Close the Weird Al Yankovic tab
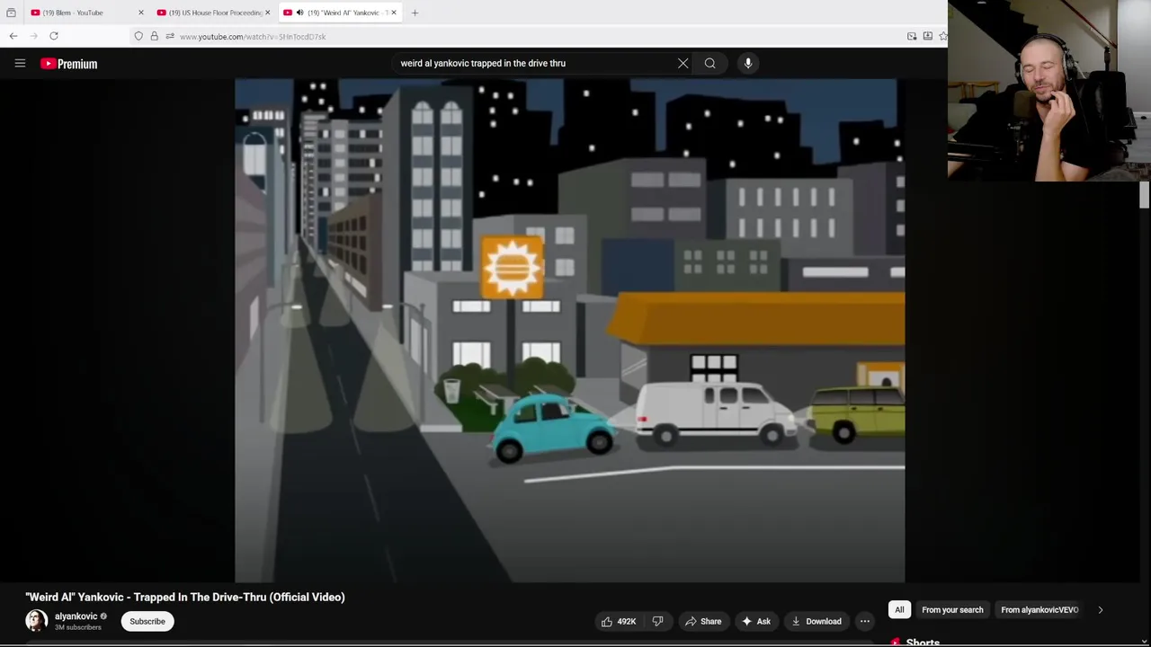 pyautogui.click(x=393, y=13)
